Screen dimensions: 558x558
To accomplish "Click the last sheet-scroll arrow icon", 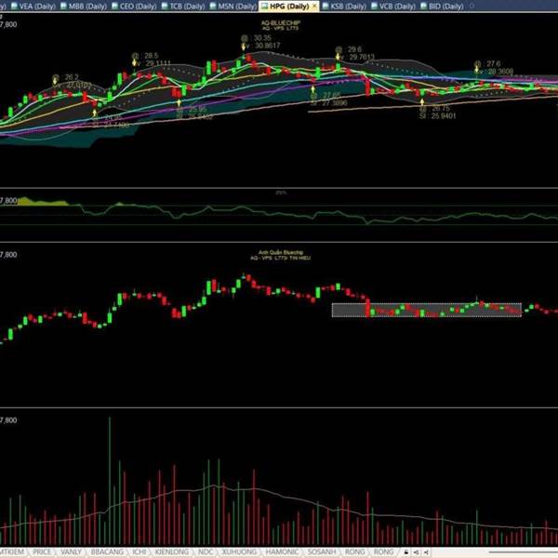I will pyautogui.click(x=426, y=552).
